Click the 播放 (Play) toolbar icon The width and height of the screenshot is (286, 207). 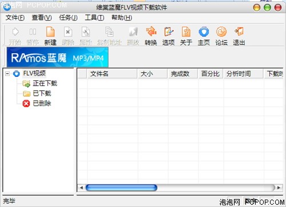[x=133, y=32]
